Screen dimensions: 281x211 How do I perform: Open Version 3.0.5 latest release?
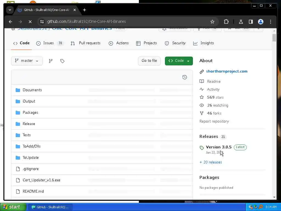[x=219, y=147]
